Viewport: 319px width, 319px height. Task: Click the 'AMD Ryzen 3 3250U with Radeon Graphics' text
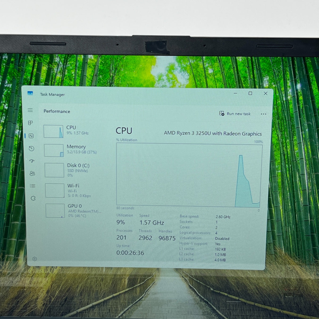[x=213, y=133]
